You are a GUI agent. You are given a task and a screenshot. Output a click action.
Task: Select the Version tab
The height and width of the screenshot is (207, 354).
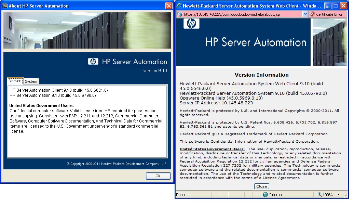click(15, 81)
